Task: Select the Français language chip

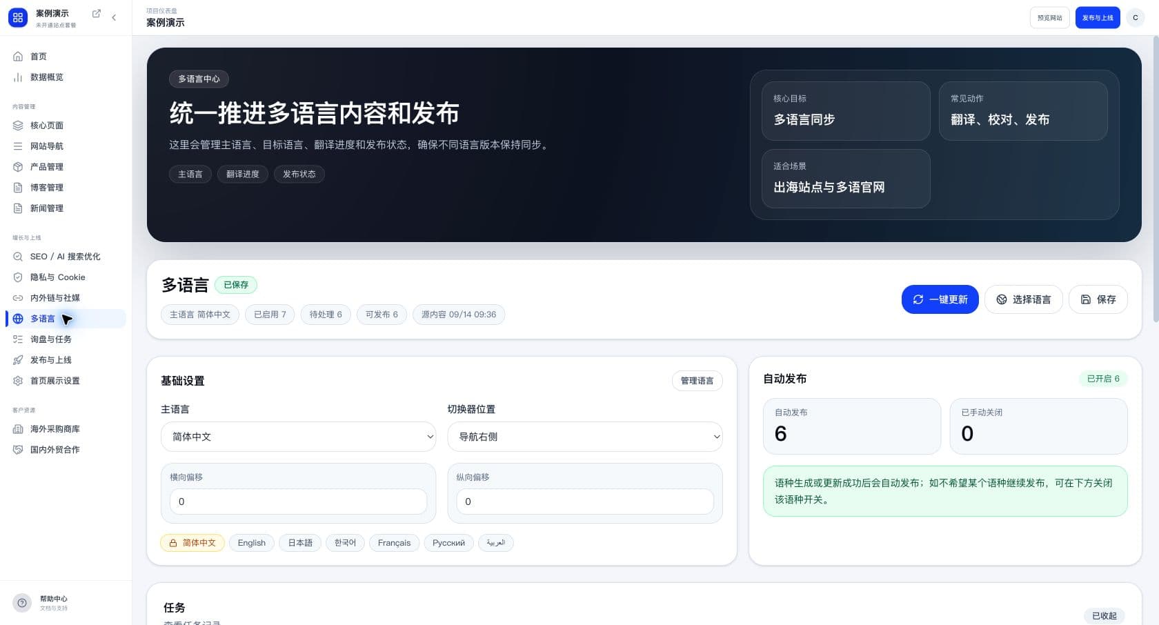Action: click(394, 543)
